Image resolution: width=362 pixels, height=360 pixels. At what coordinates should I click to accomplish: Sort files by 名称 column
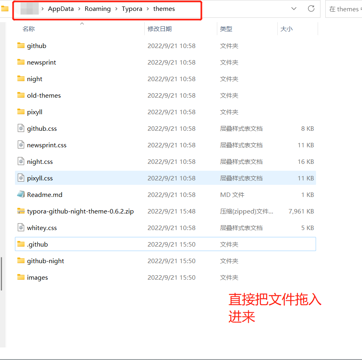29,29
